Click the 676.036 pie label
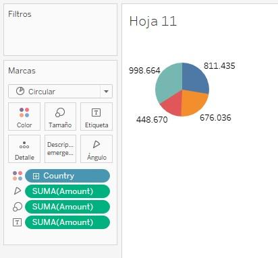 tap(215, 118)
